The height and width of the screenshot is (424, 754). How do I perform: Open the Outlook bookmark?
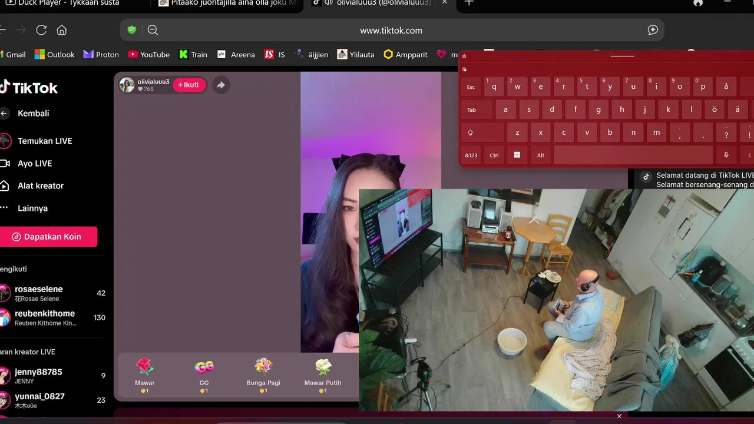pyautogui.click(x=55, y=54)
